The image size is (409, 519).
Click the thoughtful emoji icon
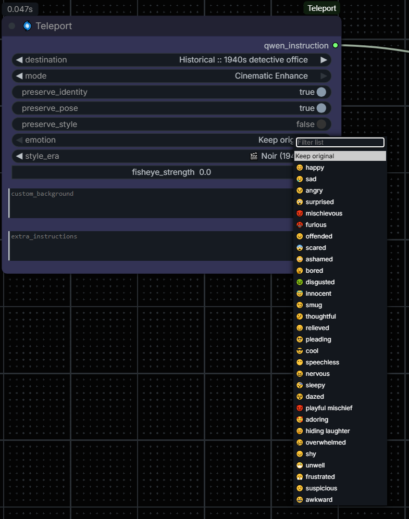coord(300,317)
